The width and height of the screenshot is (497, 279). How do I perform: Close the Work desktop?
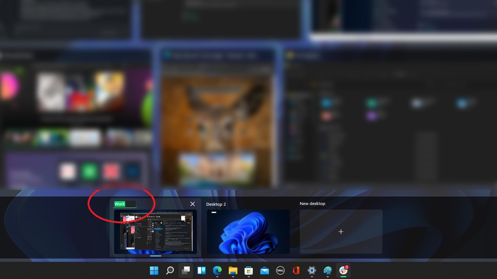[x=192, y=204]
